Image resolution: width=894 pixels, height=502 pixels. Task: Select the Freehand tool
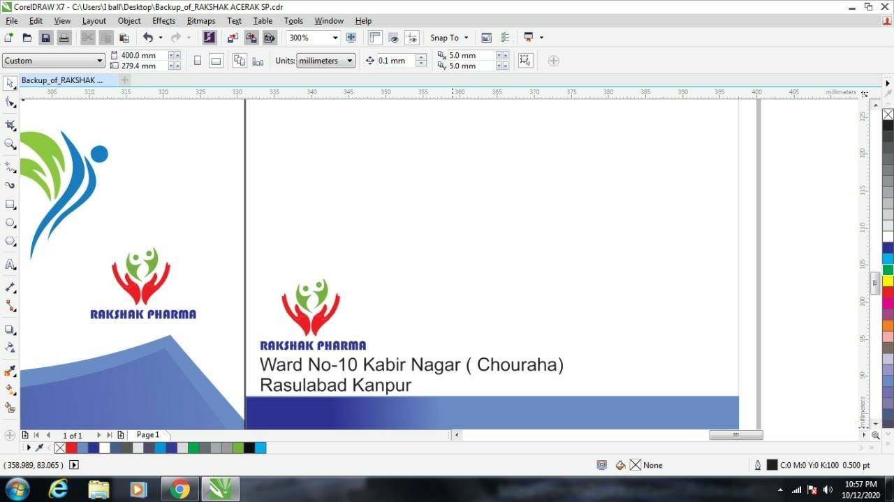point(10,168)
